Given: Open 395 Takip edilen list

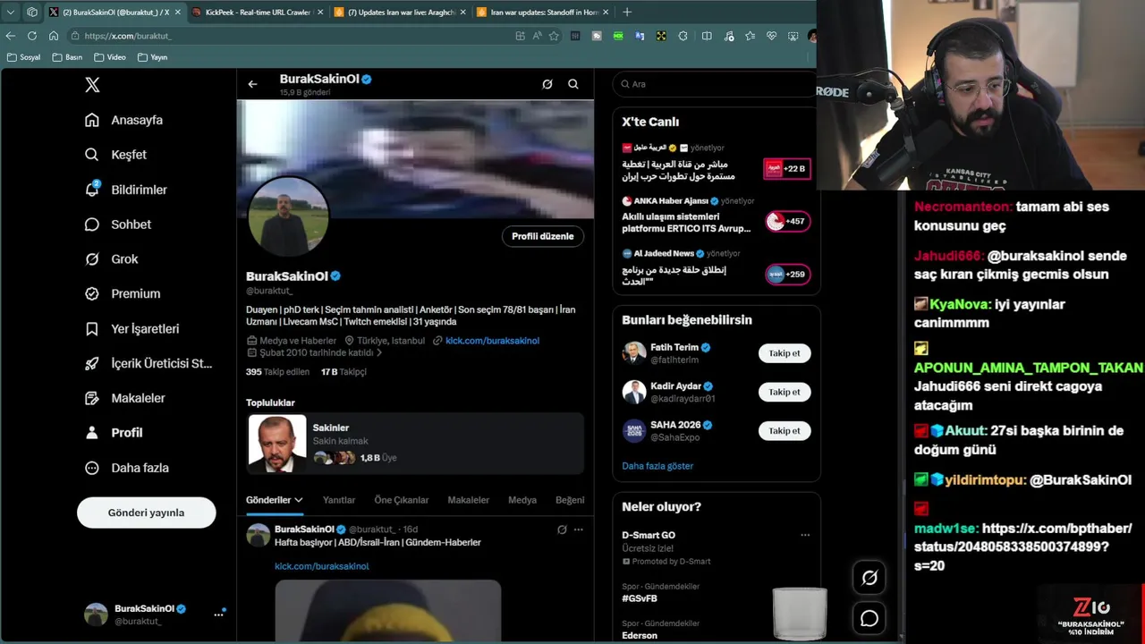Looking at the screenshot, I should [277, 372].
